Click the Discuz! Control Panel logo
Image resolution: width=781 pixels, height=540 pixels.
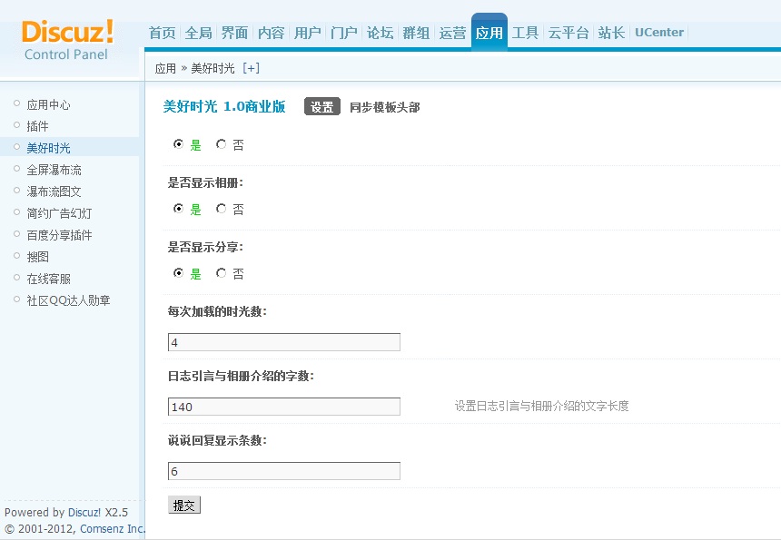click(x=68, y=40)
